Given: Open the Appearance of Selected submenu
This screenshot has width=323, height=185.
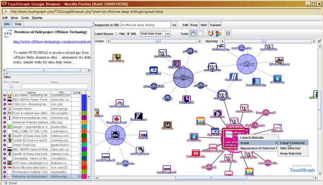Looking at the screenshot, I should 258,148.
